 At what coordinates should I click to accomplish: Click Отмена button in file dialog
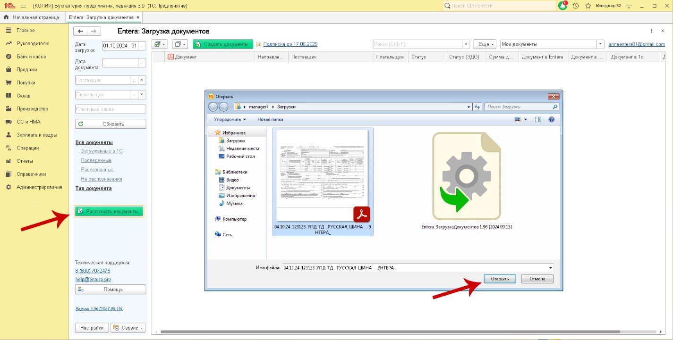pos(537,279)
